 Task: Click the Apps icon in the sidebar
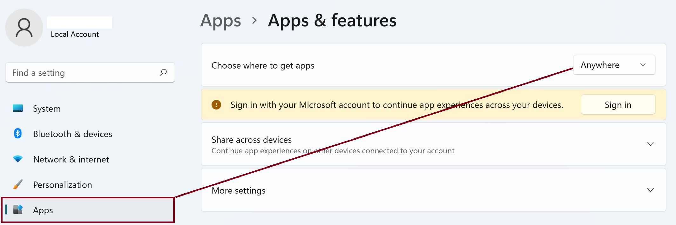18,210
